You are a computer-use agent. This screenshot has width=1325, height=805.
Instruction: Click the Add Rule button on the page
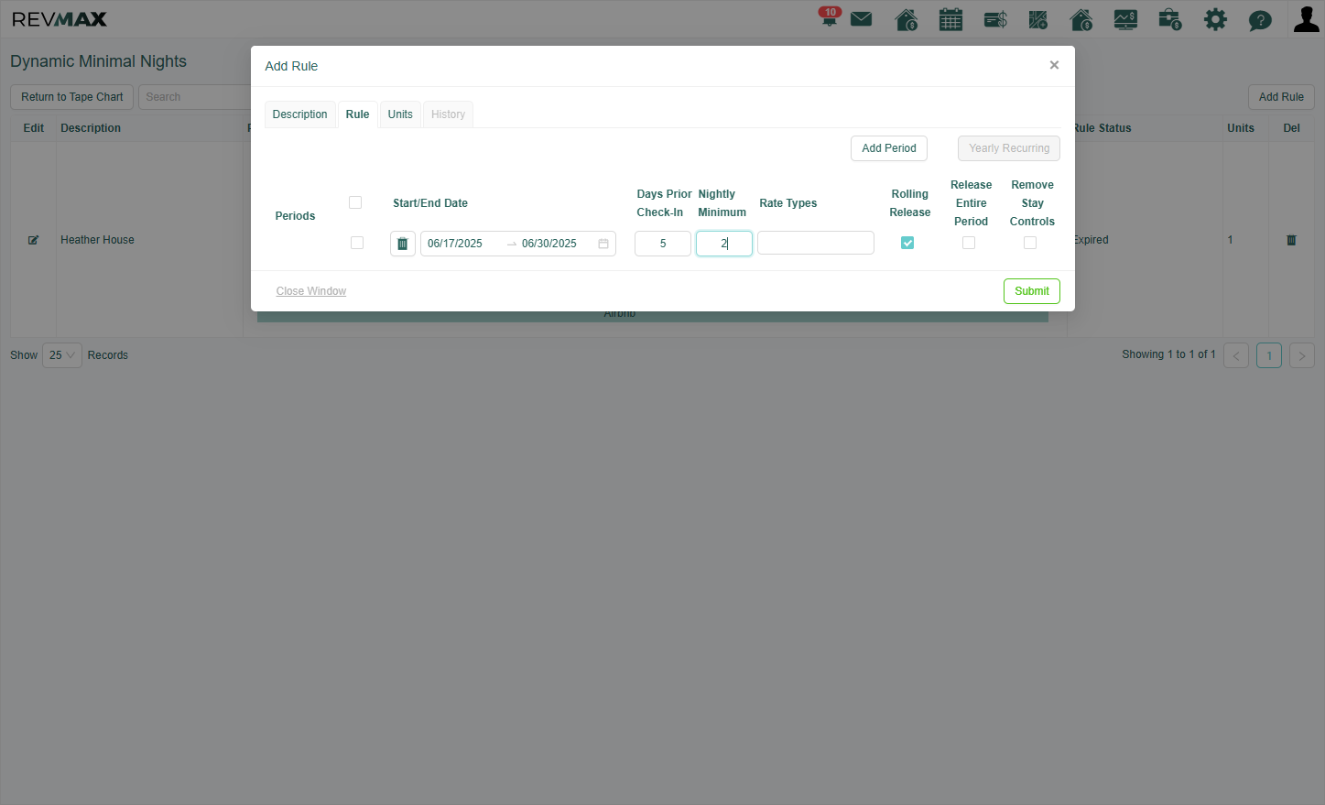(x=1281, y=97)
